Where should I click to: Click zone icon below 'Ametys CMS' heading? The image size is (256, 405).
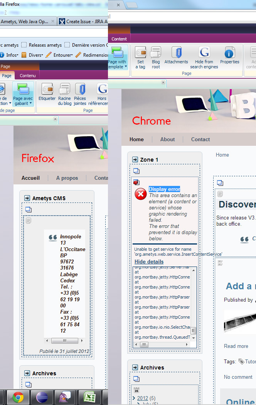pos(29,209)
